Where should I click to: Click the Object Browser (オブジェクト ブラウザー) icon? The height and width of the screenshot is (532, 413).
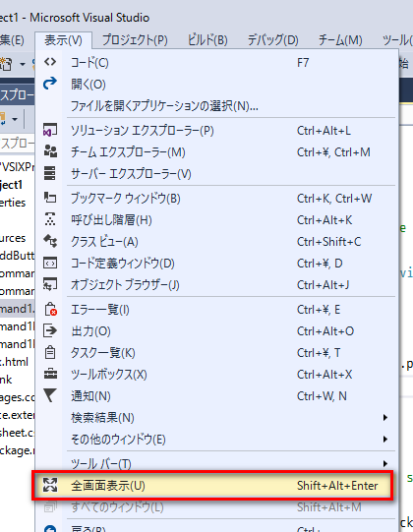pyautogui.click(x=50, y=284)
